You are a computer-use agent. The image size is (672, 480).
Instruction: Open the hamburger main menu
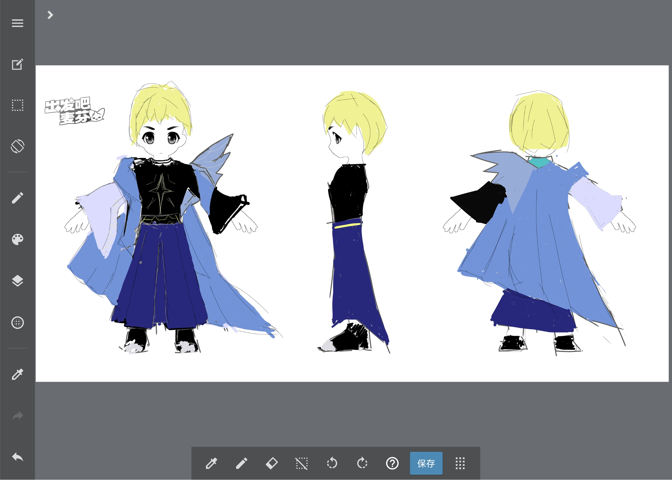click(17, 23)
